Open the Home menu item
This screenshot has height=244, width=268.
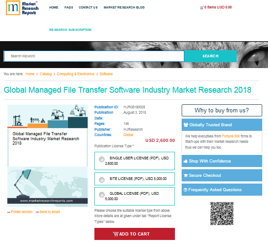(x=54, y=8)
